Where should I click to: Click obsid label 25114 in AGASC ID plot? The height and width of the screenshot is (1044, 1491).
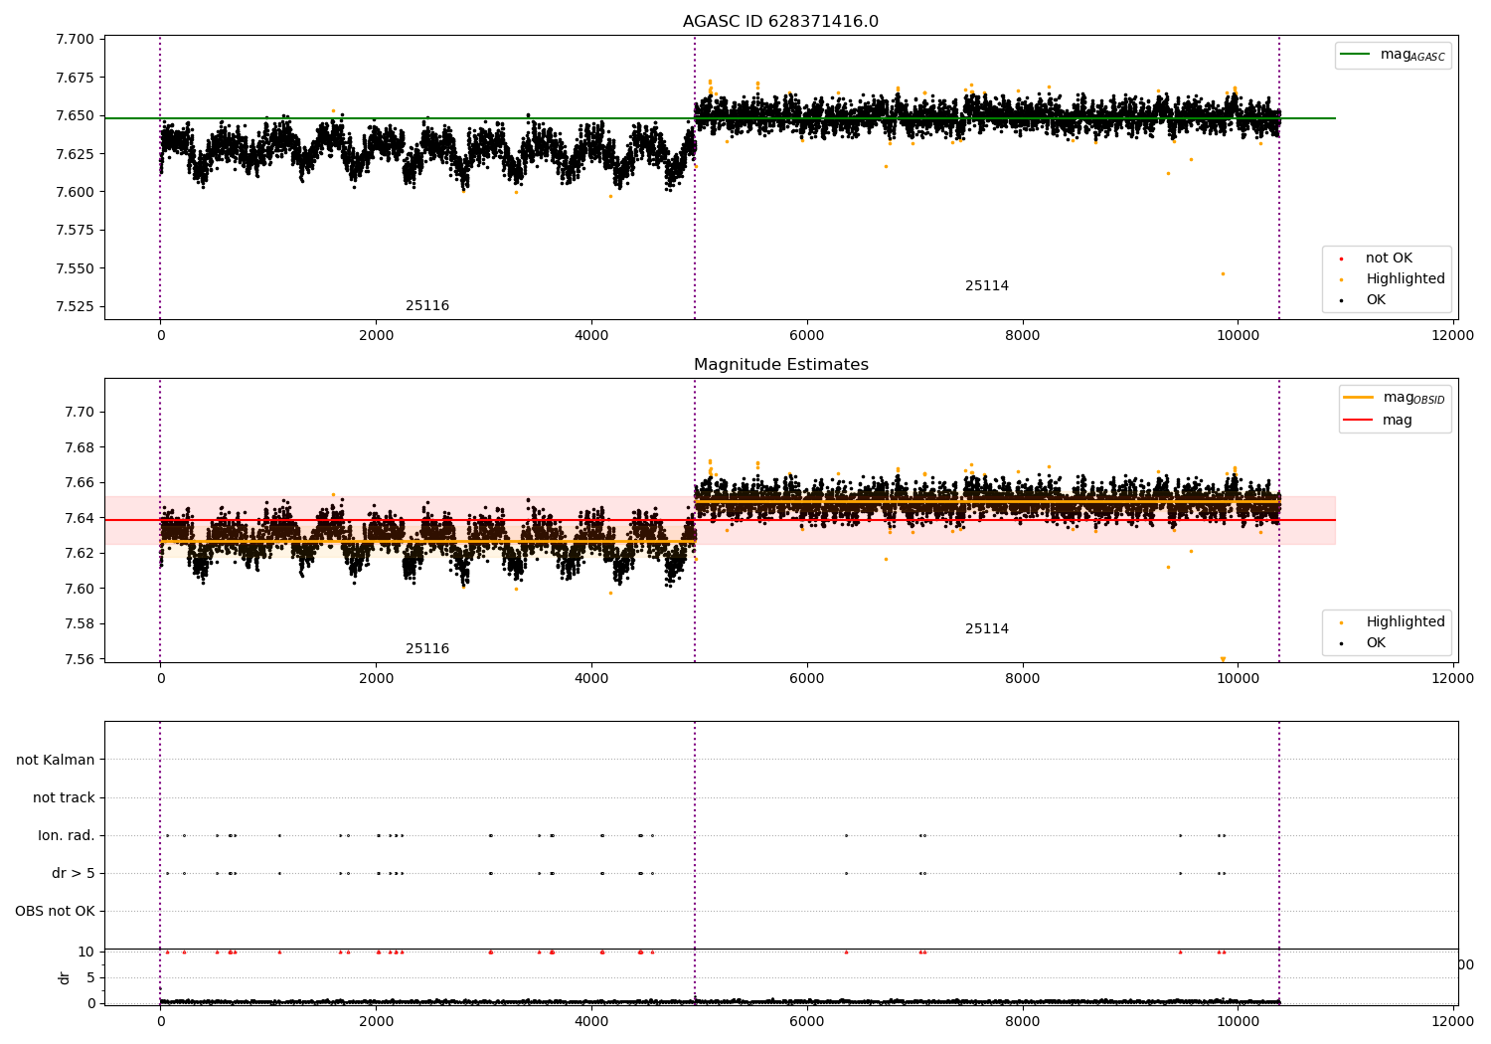(x=987, y=286)
